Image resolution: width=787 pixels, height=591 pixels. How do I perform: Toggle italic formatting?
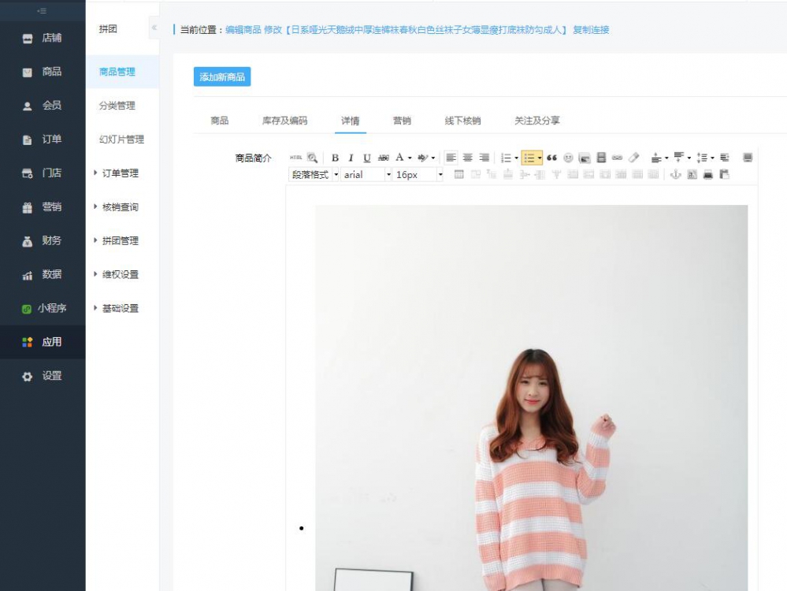(351, 158)
